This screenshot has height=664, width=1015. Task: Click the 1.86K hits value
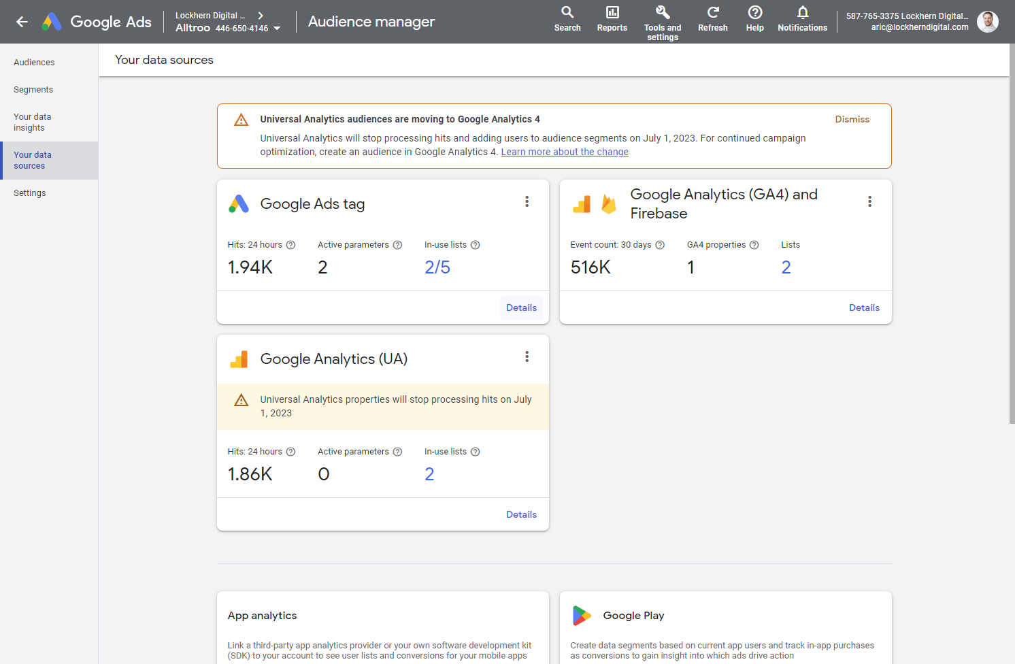pyautogui.click(x=250, y=474)
